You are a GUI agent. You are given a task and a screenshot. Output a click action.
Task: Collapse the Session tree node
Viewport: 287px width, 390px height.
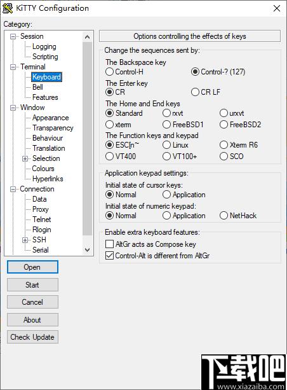(x=13, y=37)
